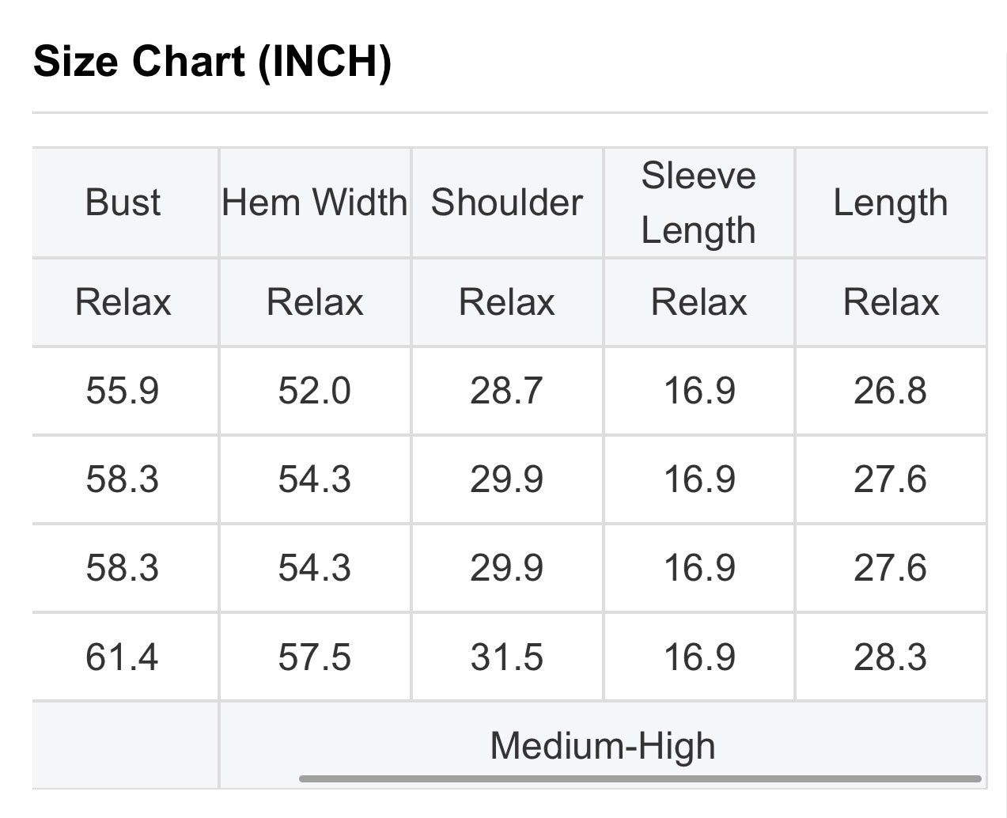Select the Bust column header

[123, 203]
